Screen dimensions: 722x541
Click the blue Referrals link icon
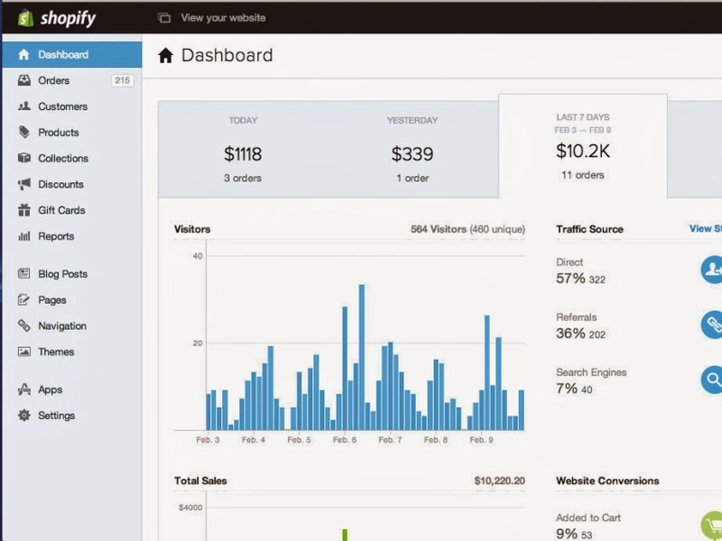click(712, 325)
